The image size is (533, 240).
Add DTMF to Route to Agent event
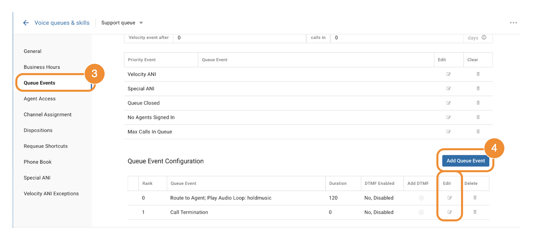(421, 198)
